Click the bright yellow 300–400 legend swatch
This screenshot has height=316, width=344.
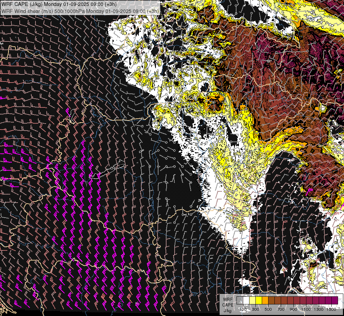(259, 300)
